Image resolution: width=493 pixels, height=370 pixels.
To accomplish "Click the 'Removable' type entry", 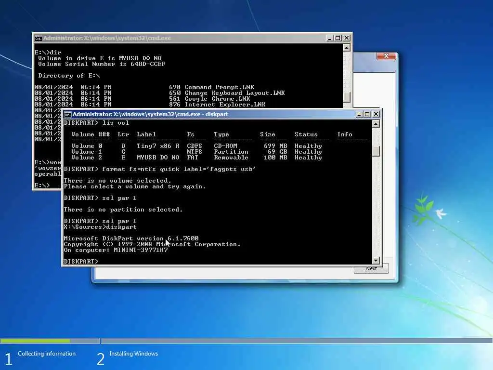I will point(231,158).
